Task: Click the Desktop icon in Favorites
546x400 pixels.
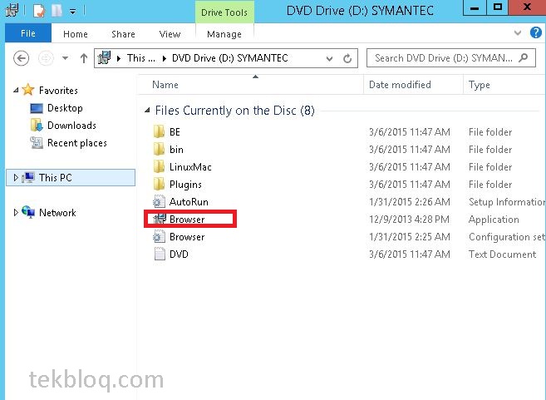Action: tap(37, 108)
